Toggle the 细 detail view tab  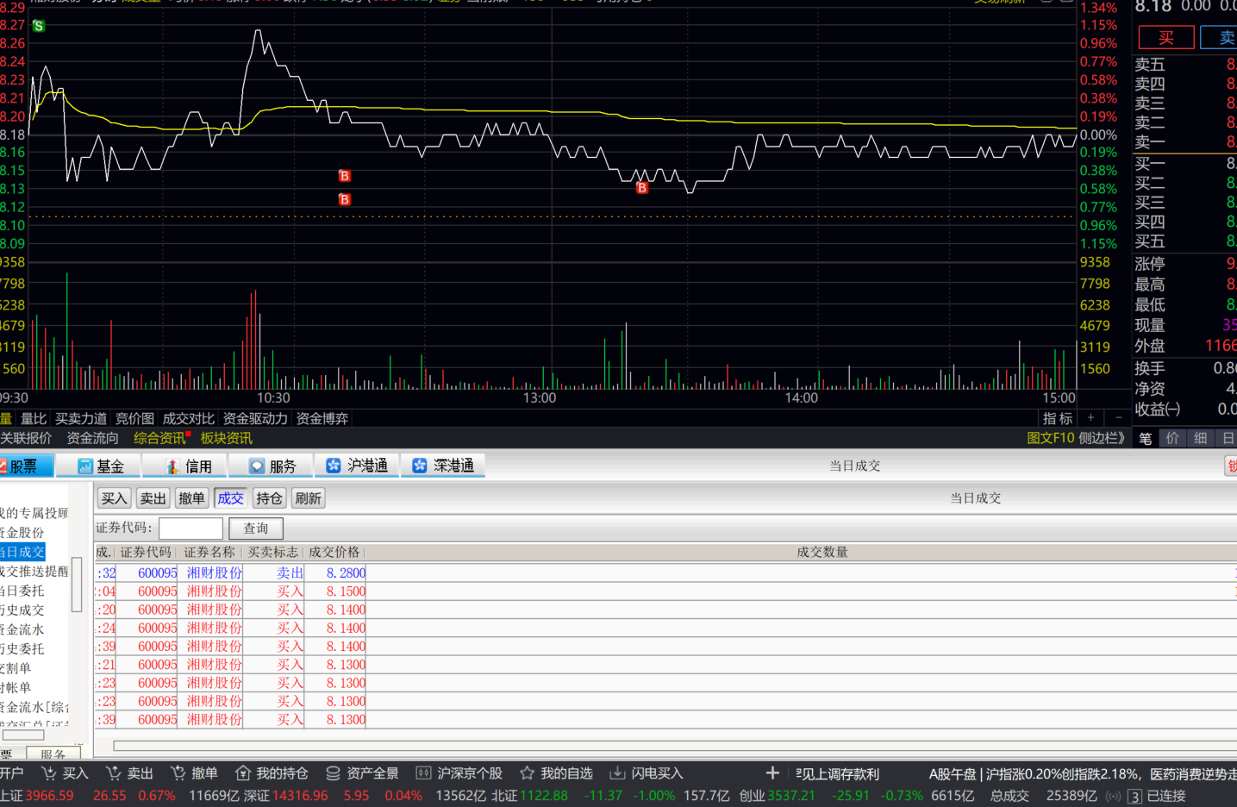click(x=1201, y=438)
